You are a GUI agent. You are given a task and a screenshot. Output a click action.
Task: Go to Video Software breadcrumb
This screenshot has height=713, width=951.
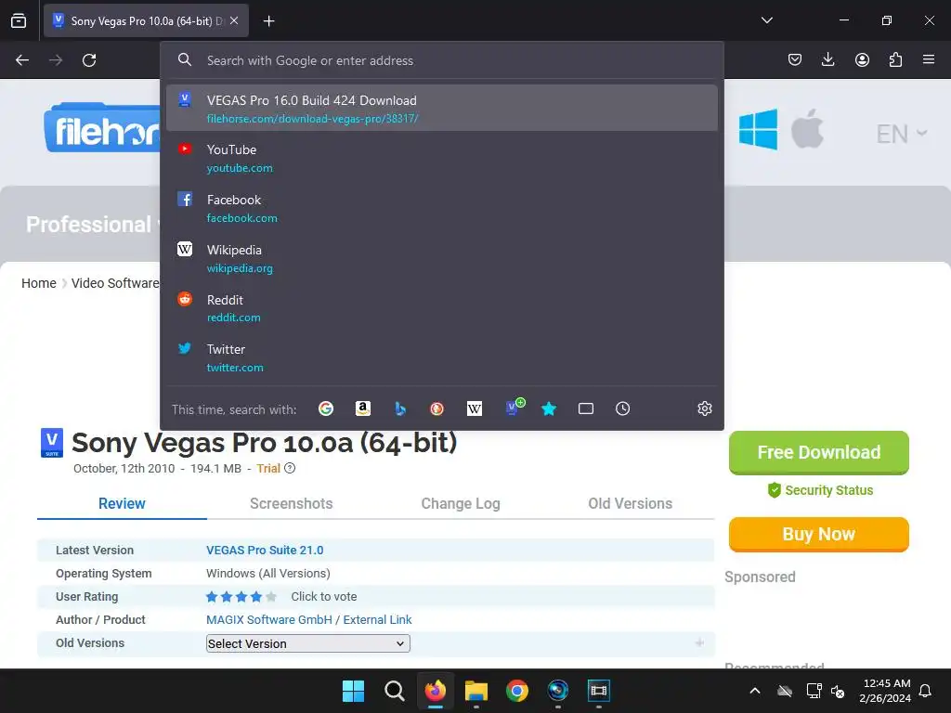114,283
